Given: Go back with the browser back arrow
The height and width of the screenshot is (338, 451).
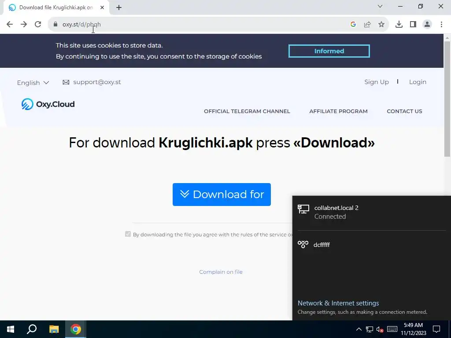Looking at the screenshot, I should pyautogui.click(x=10, y=25).
